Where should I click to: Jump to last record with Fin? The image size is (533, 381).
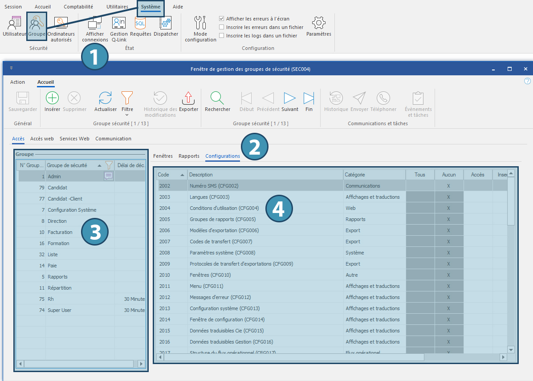point(309,98)
